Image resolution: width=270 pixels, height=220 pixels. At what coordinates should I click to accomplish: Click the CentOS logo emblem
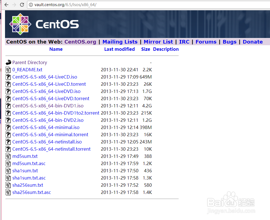coord(20,24)
